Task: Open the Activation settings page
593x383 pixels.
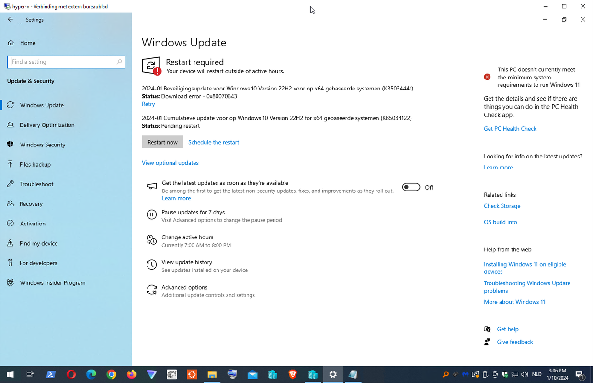Action: pos(33,224)
